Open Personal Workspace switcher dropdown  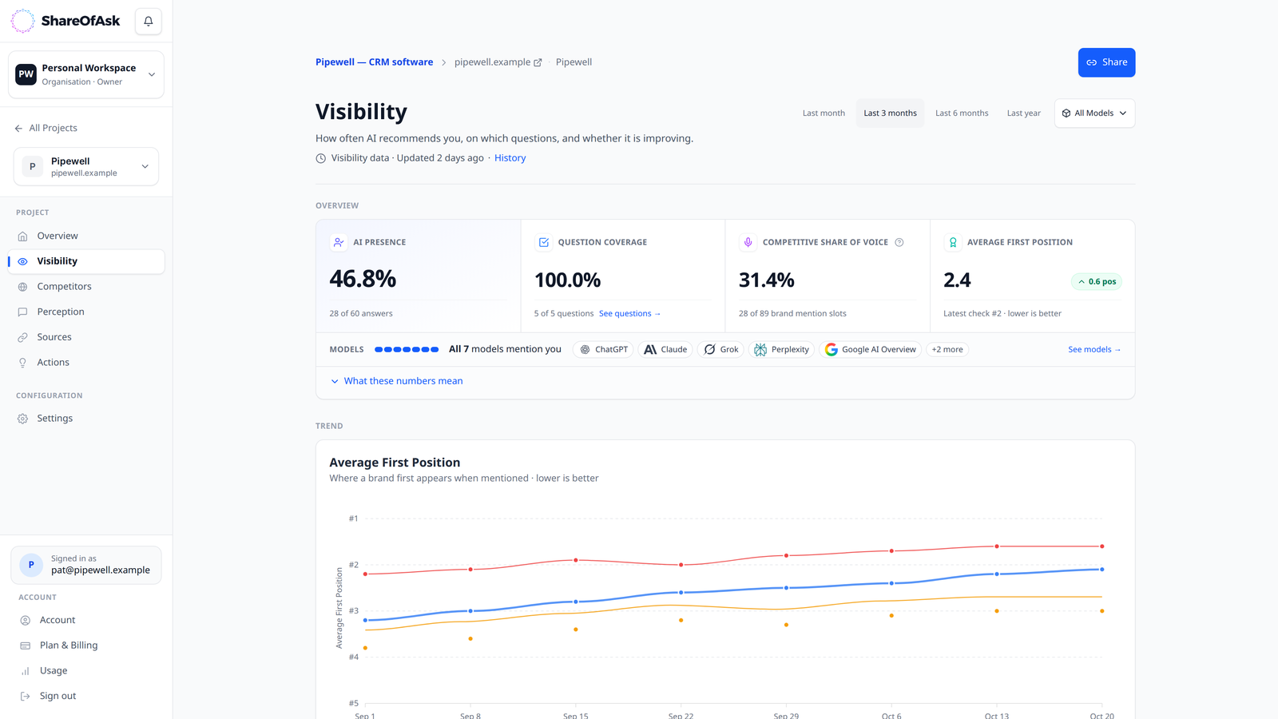(86, 74)
